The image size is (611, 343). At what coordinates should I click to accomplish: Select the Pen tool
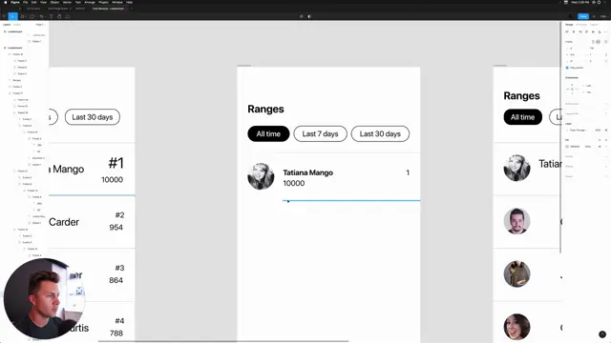[x=41, y=16]
